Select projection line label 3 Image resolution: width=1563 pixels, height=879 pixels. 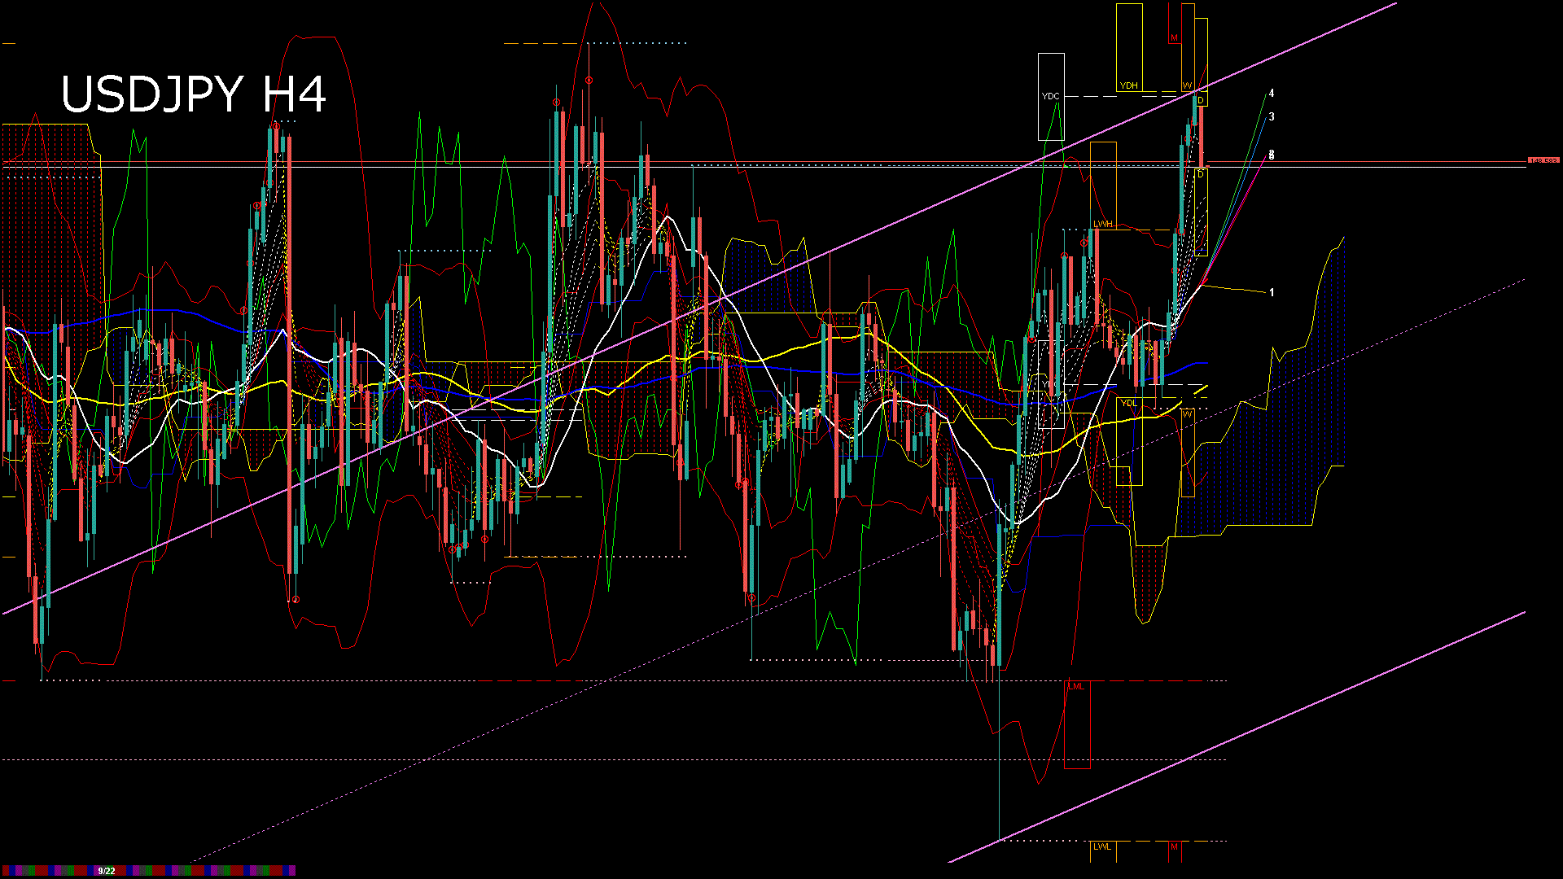(x=1272, y=117)
